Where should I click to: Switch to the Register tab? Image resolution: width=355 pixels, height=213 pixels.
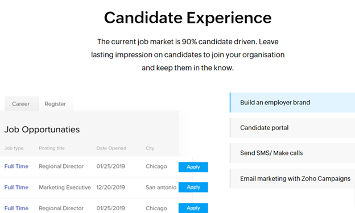coord(55,104)
